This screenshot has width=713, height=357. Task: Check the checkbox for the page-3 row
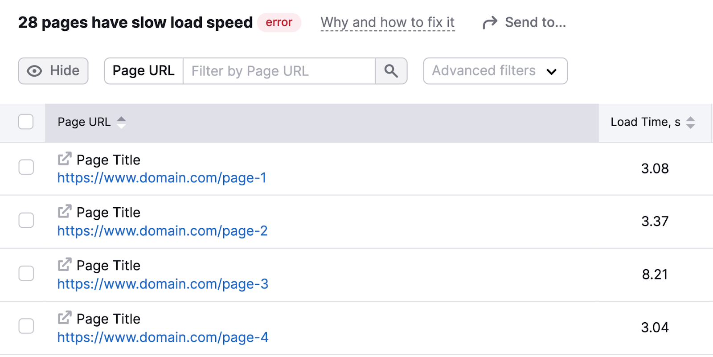[x=26, y=274]
